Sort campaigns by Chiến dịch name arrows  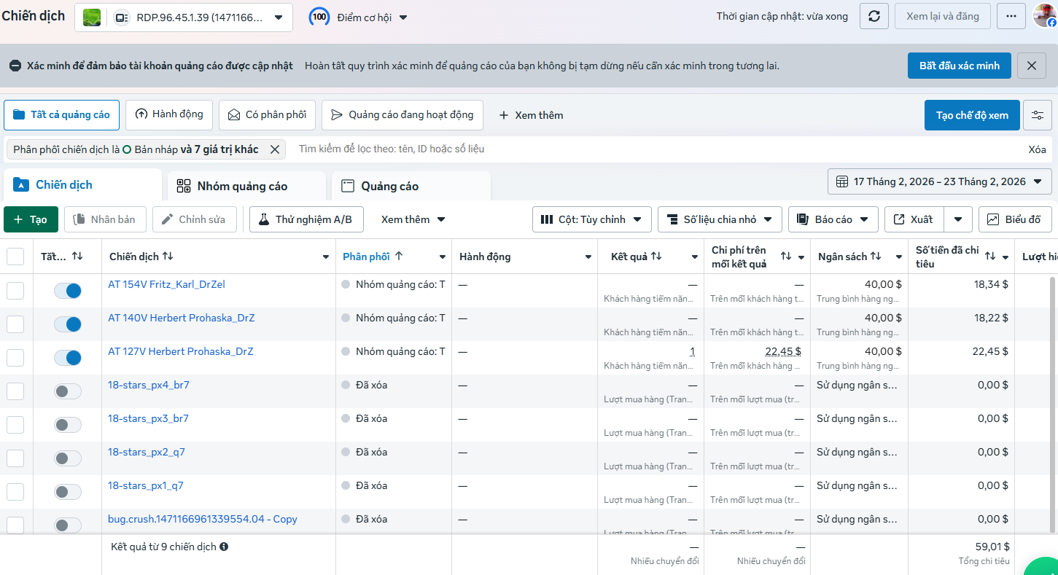click(x=168, y=257)
